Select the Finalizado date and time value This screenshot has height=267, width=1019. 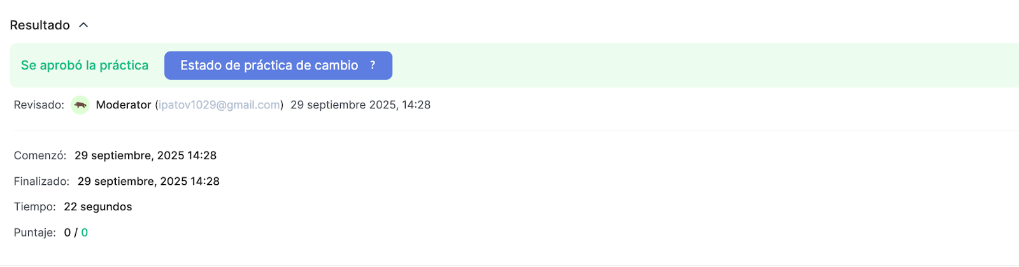148,182
